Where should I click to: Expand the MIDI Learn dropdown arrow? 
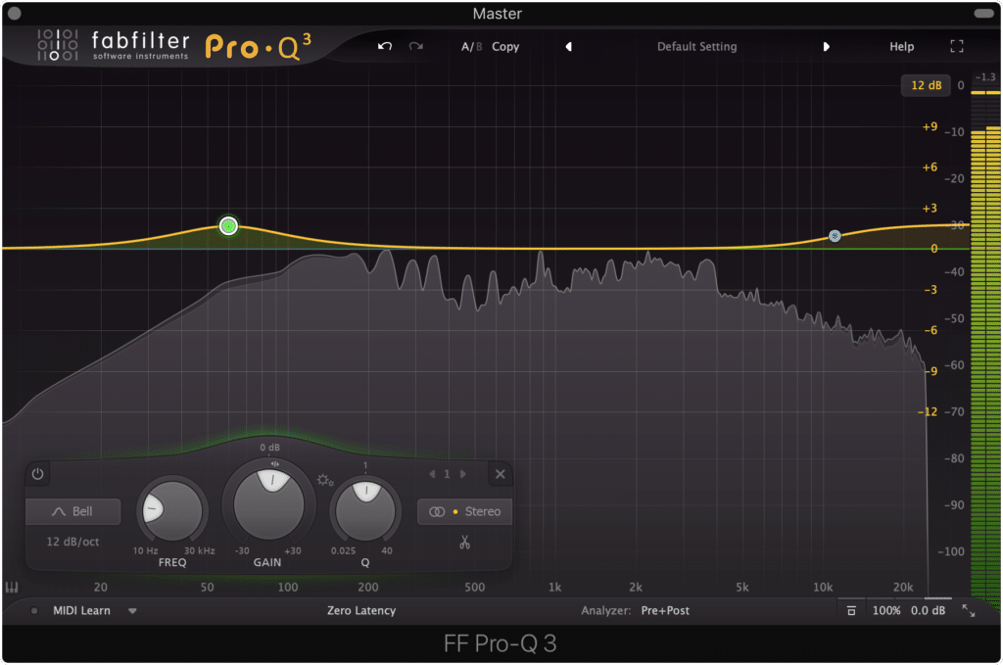[132, 611]
